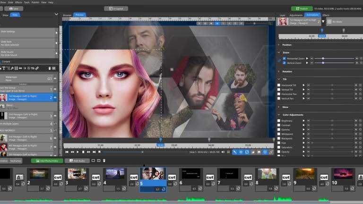Click the eyedropper icon in the Content toolbar

[x=12, y=68]
